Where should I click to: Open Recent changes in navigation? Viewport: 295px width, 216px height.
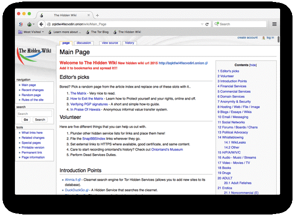pyautogui.click(x=33, y=90)
